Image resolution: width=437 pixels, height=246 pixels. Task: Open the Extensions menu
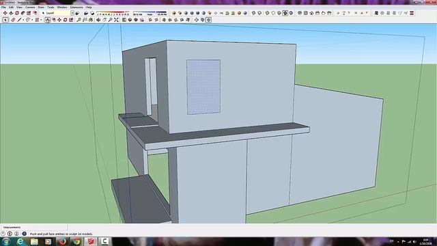76,8
